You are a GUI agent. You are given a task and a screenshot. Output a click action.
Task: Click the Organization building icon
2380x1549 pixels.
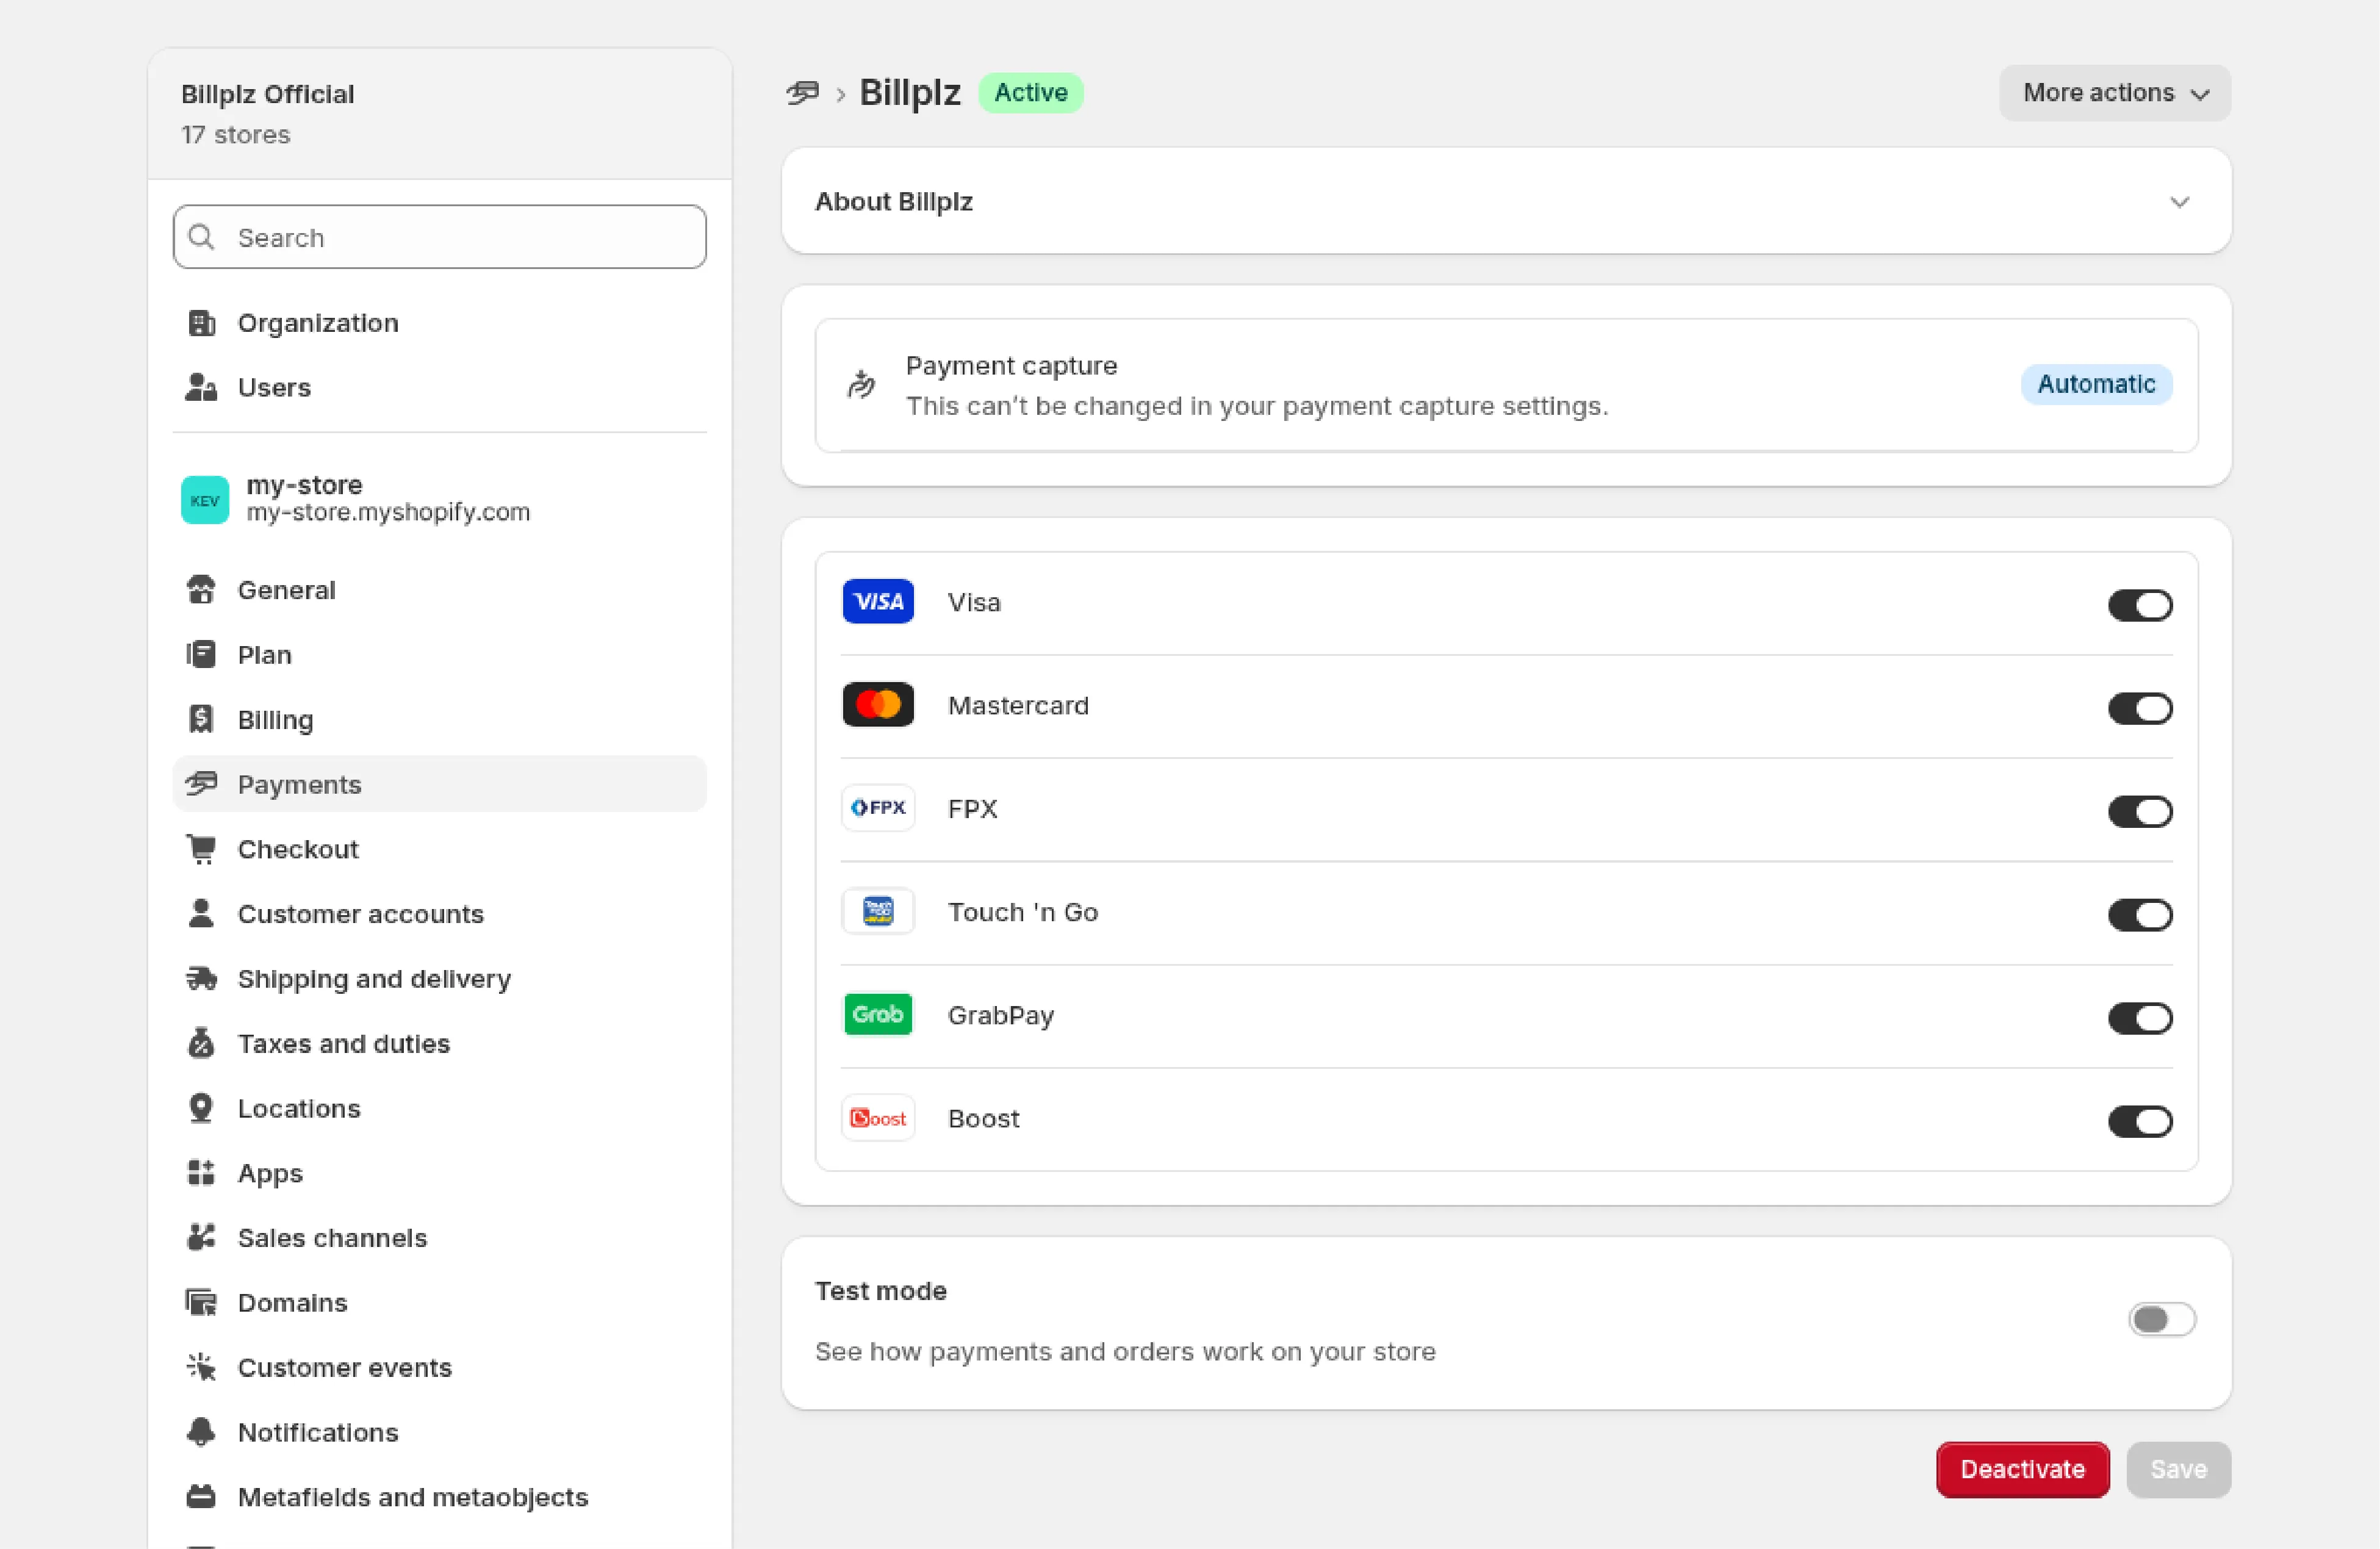tap(201, 323)
